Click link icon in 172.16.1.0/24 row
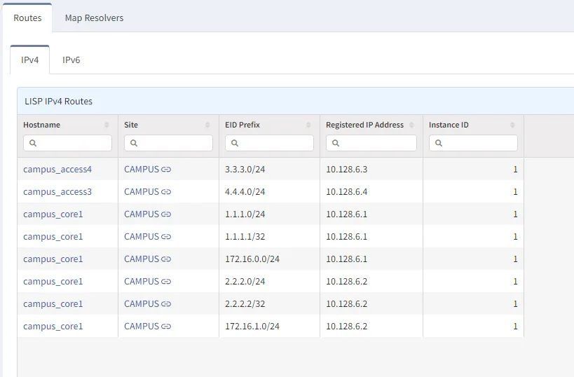 166,327
